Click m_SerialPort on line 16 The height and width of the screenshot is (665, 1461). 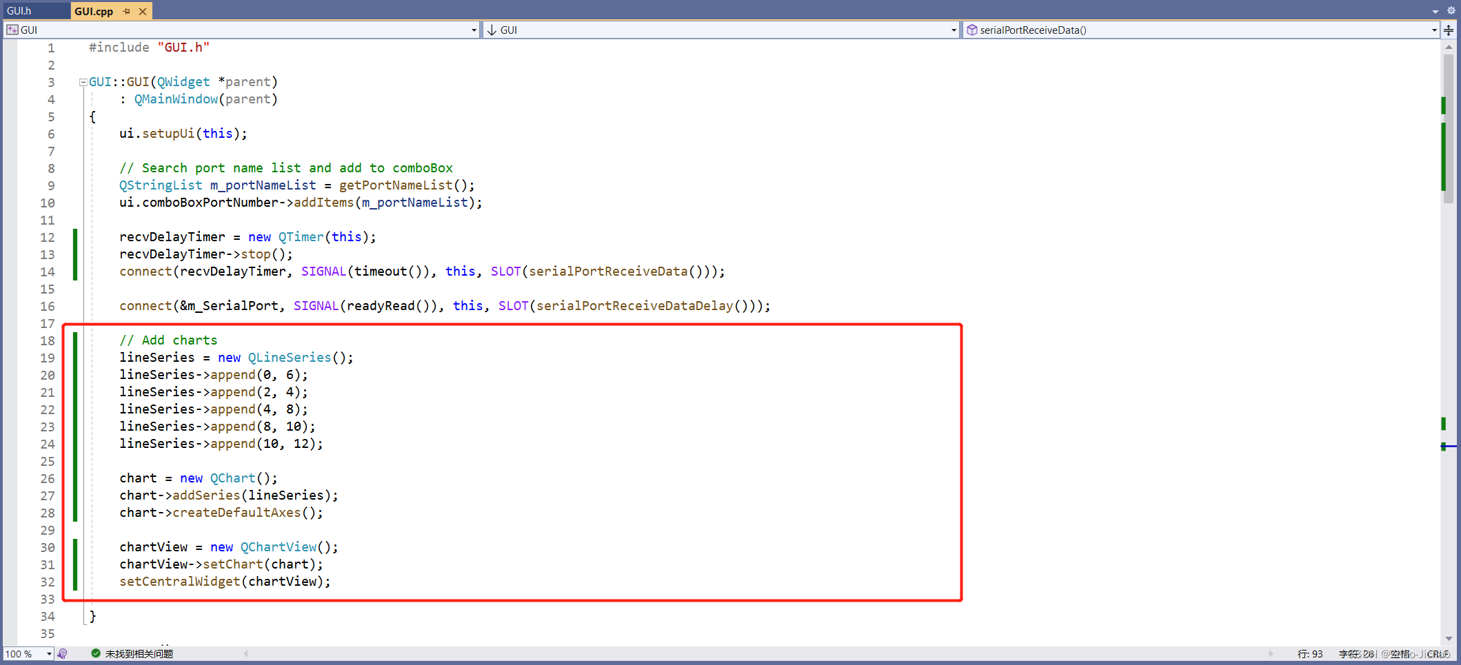233,305
